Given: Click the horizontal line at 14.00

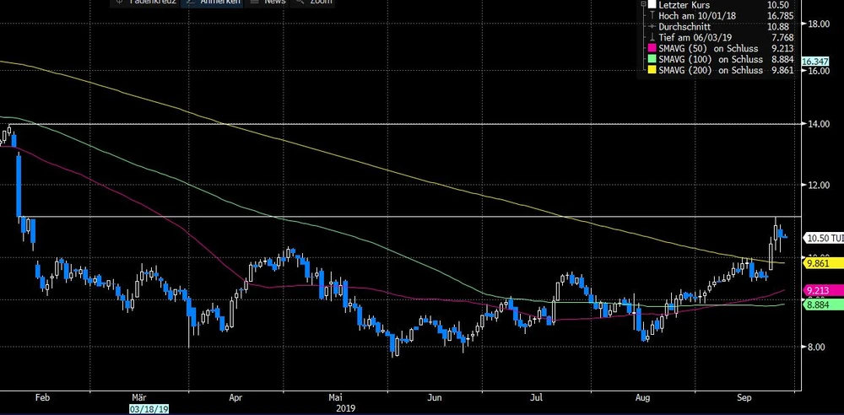Looking at the screenshot, I should 422,124.
